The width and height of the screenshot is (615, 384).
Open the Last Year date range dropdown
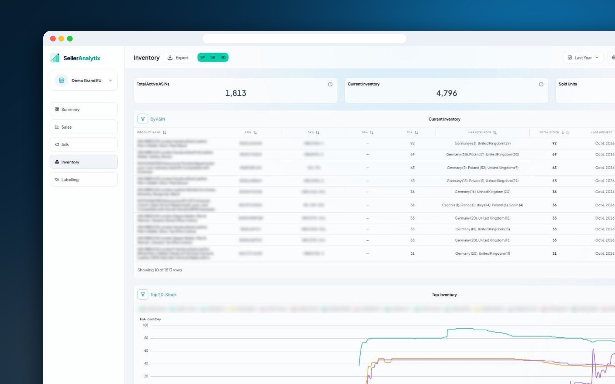[x=583, y=58]
